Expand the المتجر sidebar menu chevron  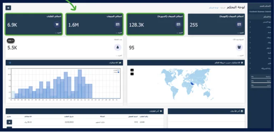click(x=250, y=22)
